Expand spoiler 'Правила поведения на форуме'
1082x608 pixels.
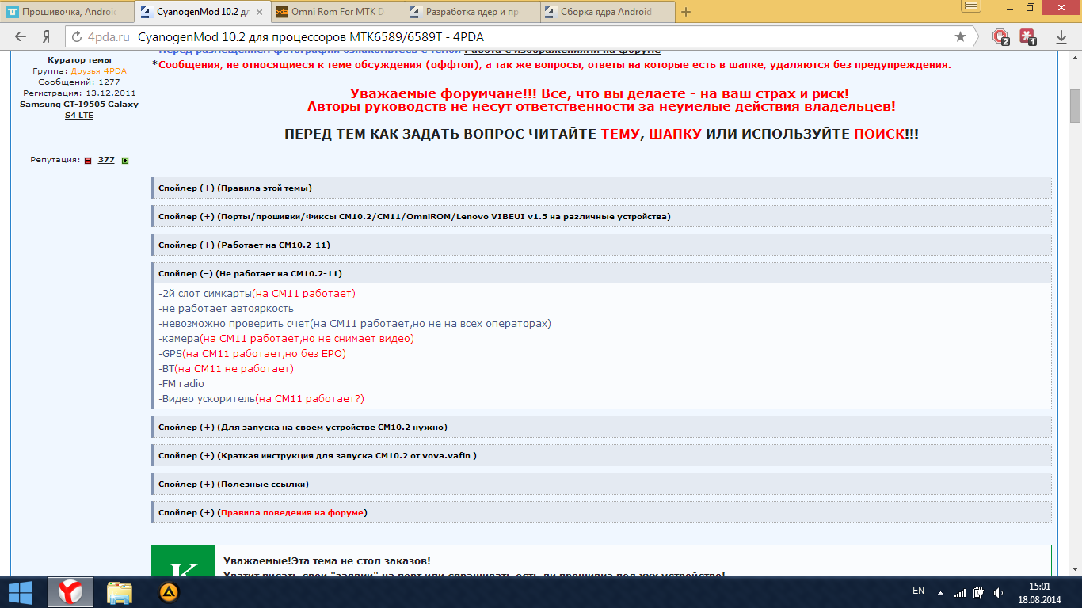(x=601, y=512)
